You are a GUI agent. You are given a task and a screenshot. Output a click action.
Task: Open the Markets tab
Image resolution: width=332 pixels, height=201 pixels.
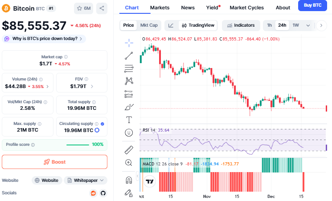click(x=160, y=8)
